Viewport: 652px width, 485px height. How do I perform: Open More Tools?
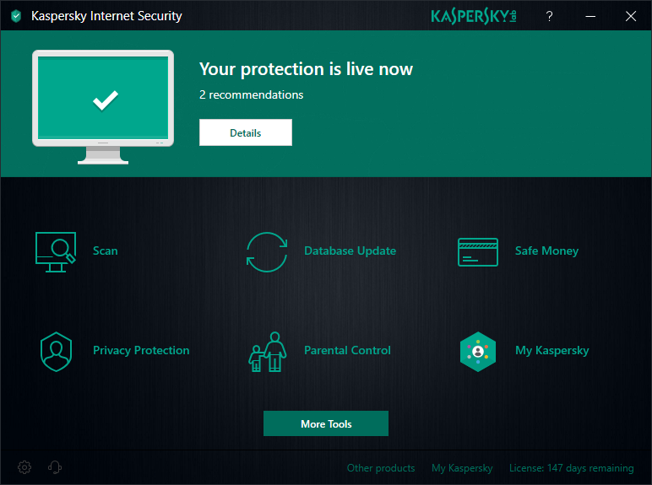click(326, 423)
